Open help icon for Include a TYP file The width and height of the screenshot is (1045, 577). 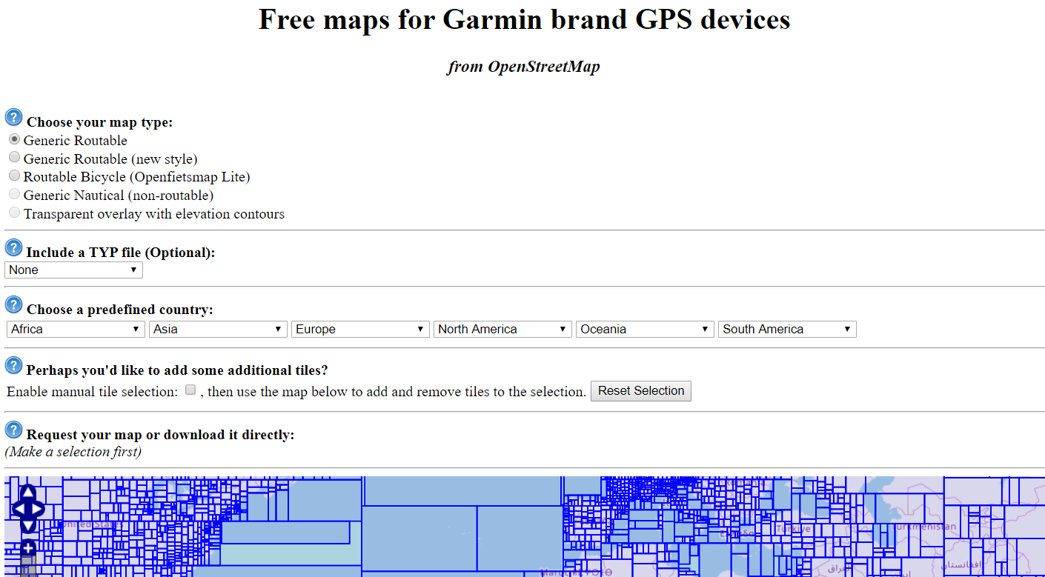[x=13, y=247]
